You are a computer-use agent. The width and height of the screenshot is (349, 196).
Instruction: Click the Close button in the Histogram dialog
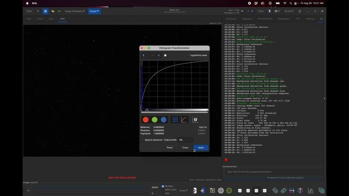(185, 148)
